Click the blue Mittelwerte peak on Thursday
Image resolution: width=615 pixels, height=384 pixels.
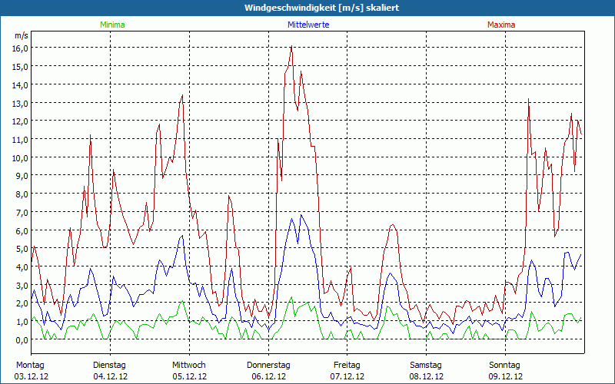point(301,215)
